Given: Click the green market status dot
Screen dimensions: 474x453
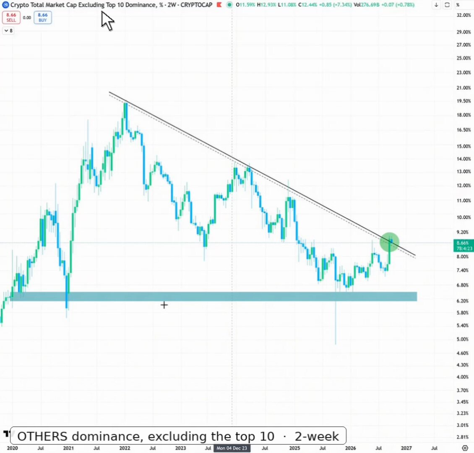Looking at the screenshot, I should [x=230, y=5].
